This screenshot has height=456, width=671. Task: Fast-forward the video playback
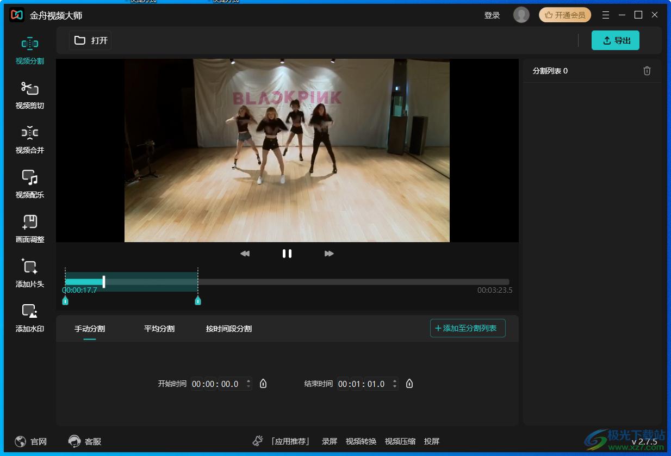pos(329,254)
